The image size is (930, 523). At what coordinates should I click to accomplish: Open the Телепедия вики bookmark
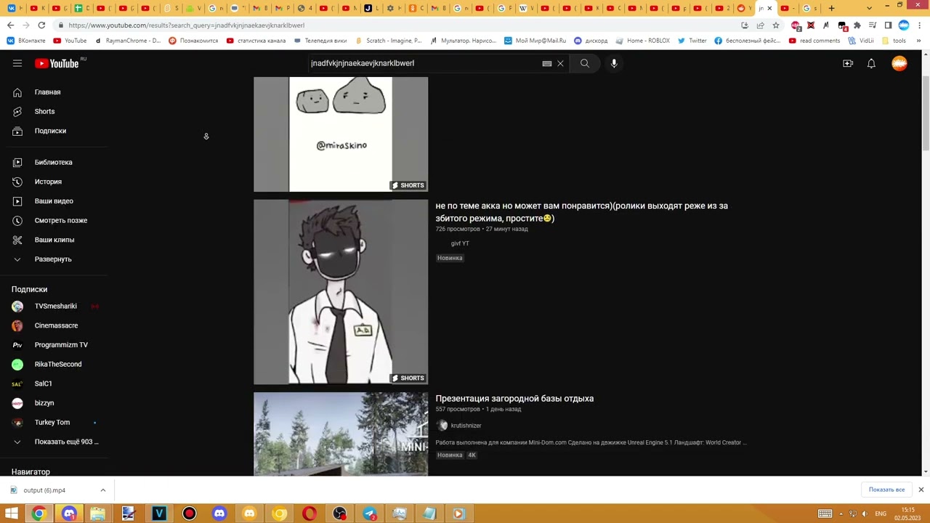point(320,41)
